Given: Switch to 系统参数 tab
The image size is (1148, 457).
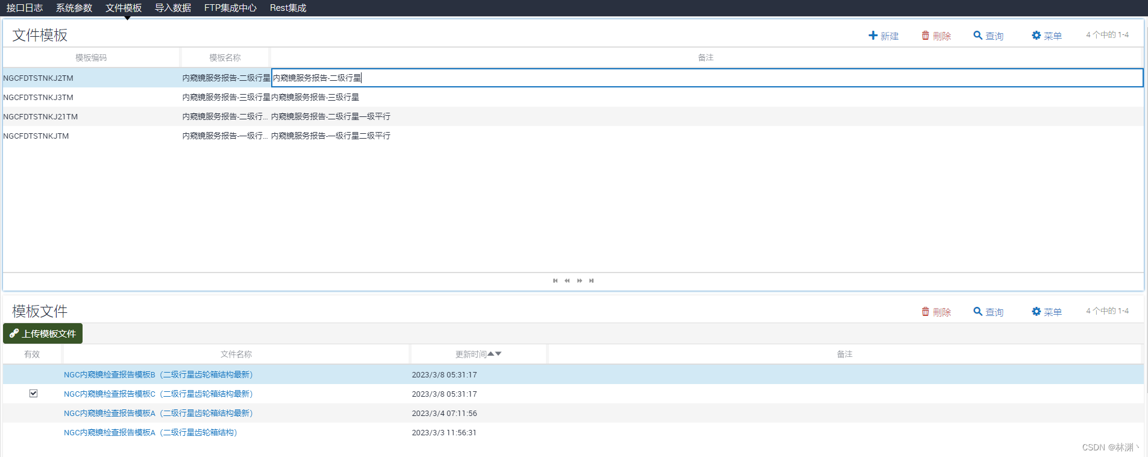Looking at the screenshot, I should (x=74, y=8).
